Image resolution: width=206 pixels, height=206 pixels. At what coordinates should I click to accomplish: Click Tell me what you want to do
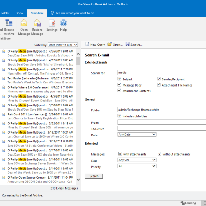click(75, 13)
